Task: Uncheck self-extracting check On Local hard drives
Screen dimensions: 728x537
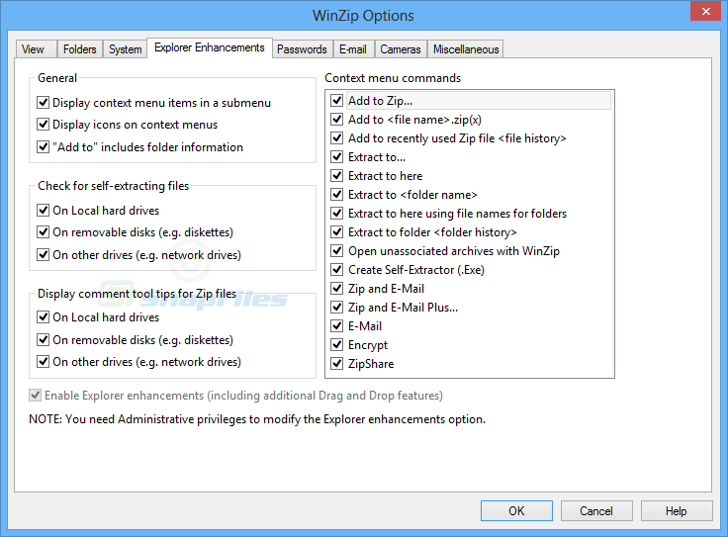Action: tap(44, 211)
